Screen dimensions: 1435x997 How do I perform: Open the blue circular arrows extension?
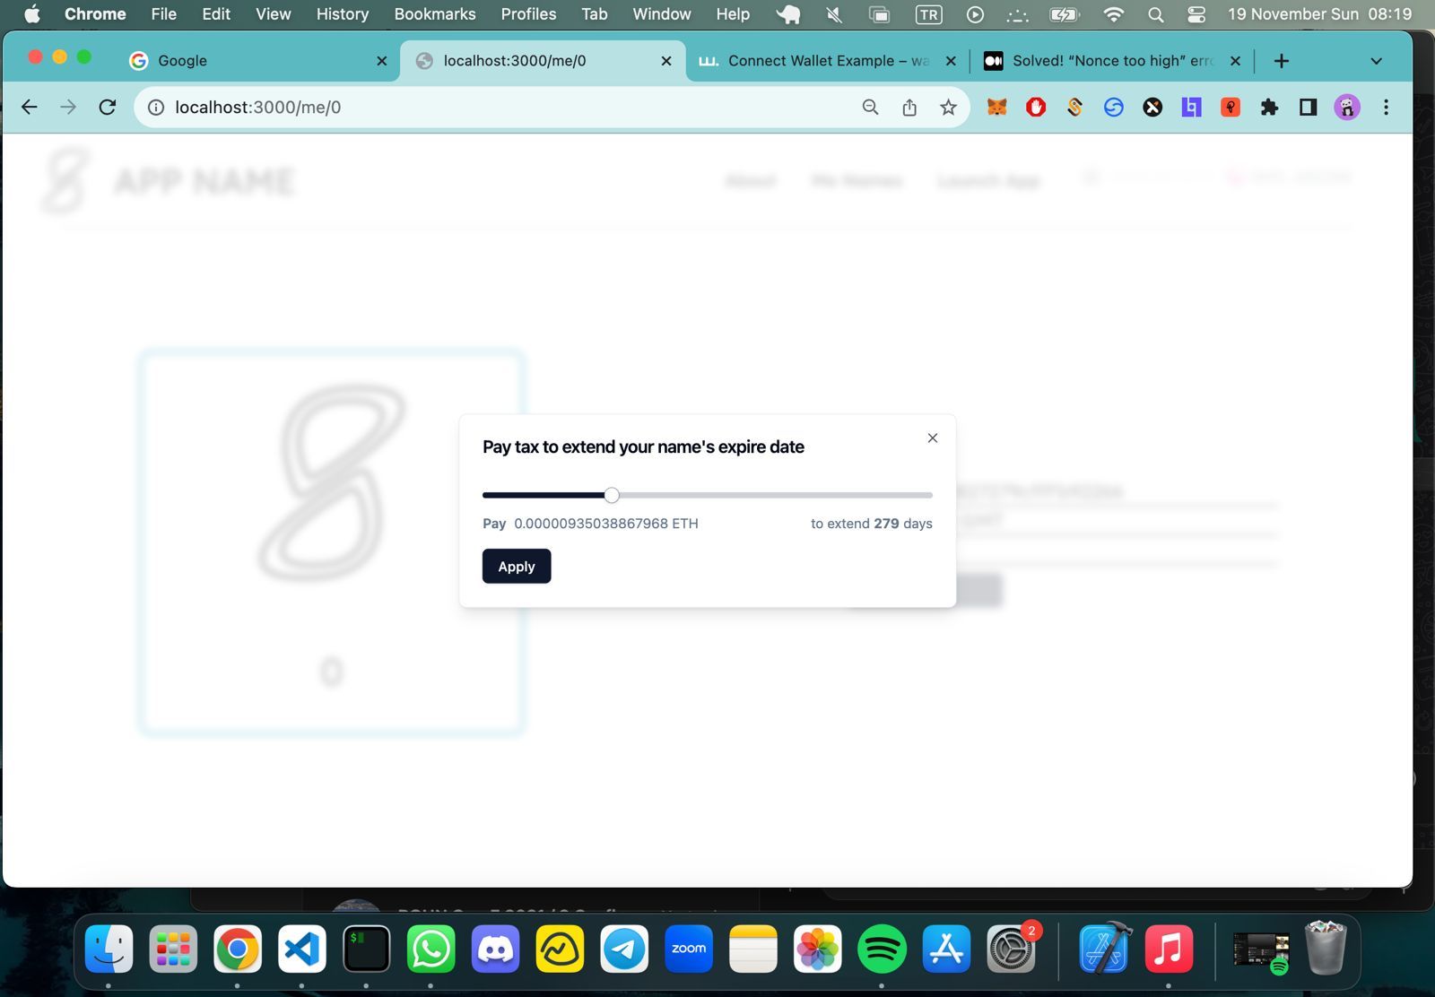[x=1114, y=108]
